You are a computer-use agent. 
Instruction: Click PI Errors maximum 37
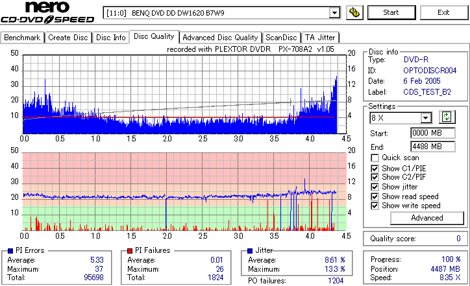[x=99, y=269]
